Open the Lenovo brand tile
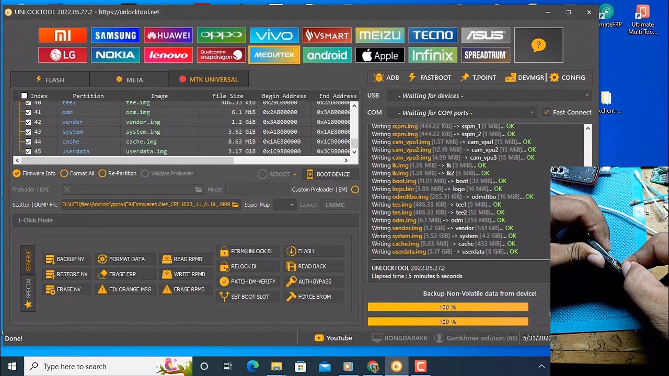669x376 pixels. 168,55
